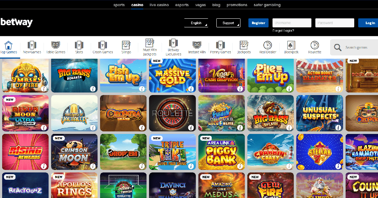Screen dimensions: 378x198
Task: View info for Bison Moon Ultra
Action: tap(44, 127)
